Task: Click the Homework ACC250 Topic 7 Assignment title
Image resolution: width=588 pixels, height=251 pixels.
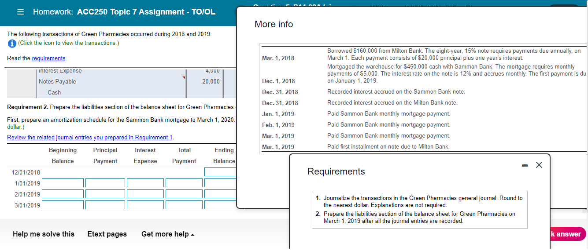Action: (124, 12)
